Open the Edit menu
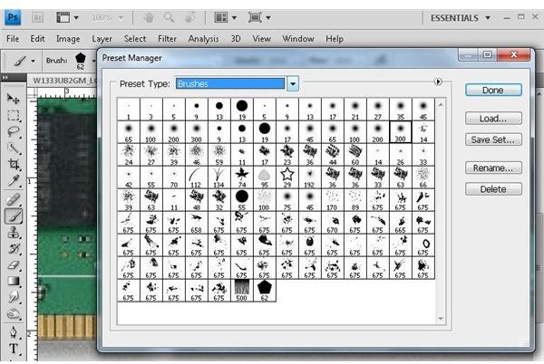 [x=37, y=38]
